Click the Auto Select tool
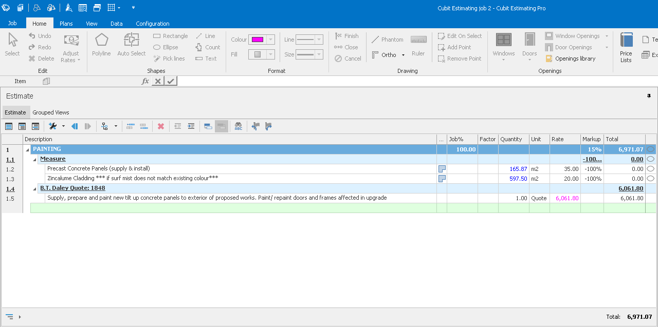Viewport: 658px width, 327px height. pos(132,45)
